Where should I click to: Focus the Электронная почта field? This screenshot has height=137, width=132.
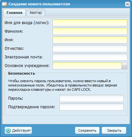(x=90, y=57)
